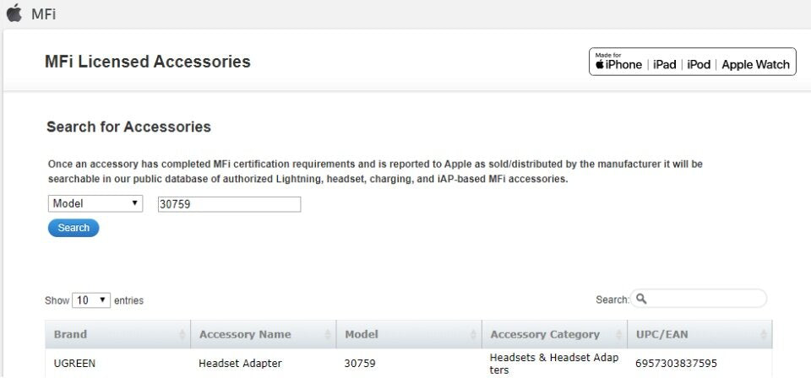
Task: Click the Apple logo icon
Action: [14, 13]
